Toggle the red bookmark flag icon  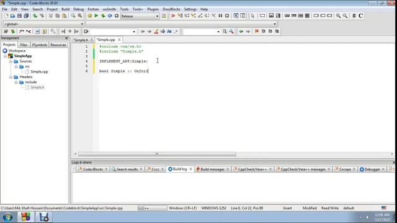coord(257,32)
